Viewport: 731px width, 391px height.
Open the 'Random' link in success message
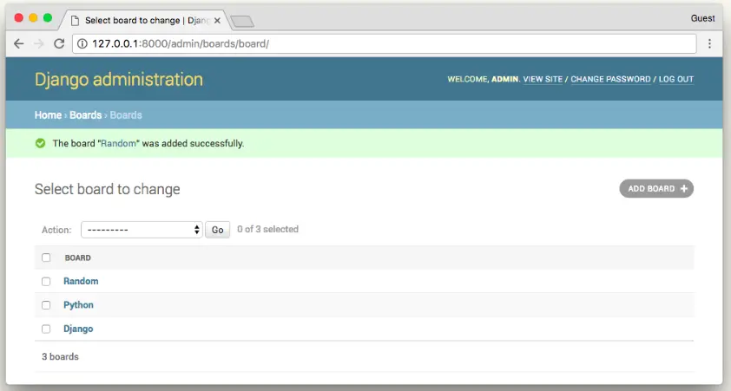pyautogui.click(x=118, y=143)
